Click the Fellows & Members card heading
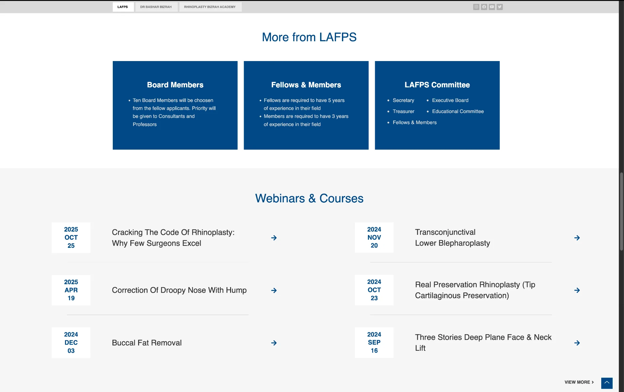Screen dimensions: 624x392 tap(306, 85)
